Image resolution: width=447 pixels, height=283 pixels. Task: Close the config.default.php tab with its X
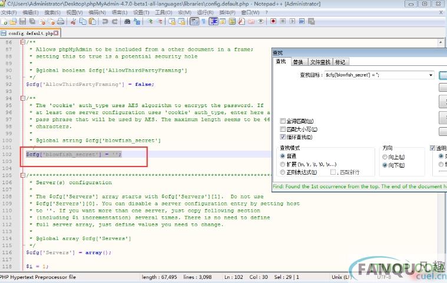(56, 34)
